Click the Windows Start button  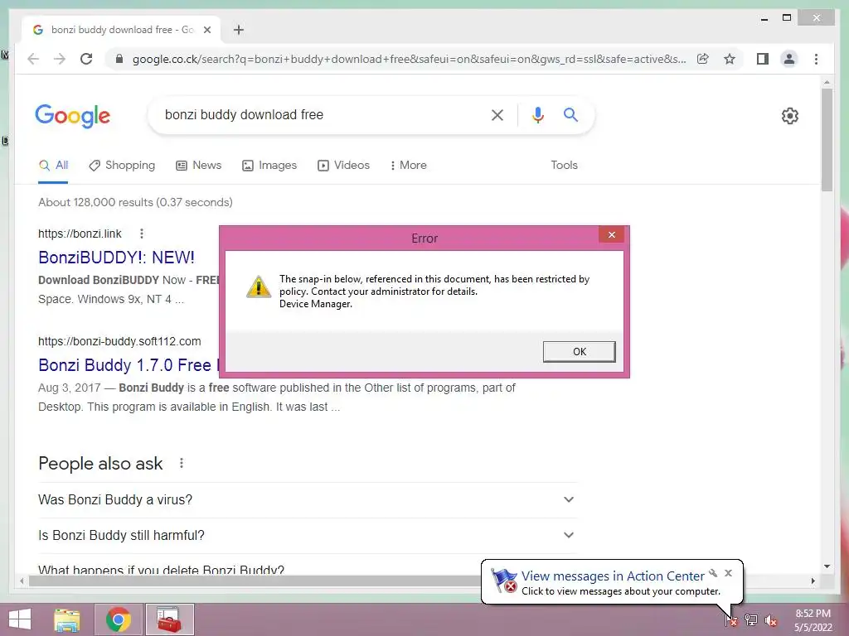(20, 619)
